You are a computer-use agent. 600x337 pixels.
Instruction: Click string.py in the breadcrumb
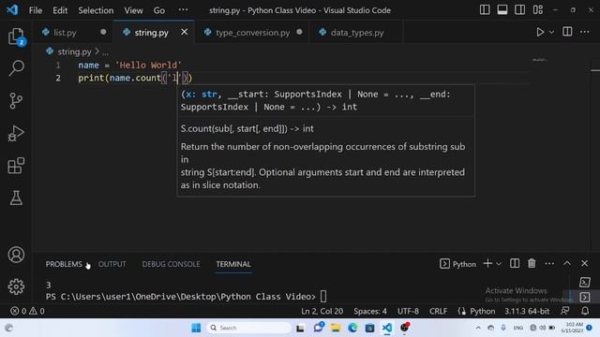tap(74, 51)
